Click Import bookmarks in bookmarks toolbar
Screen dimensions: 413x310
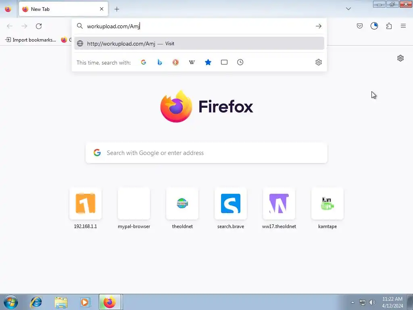coord(31,40)
